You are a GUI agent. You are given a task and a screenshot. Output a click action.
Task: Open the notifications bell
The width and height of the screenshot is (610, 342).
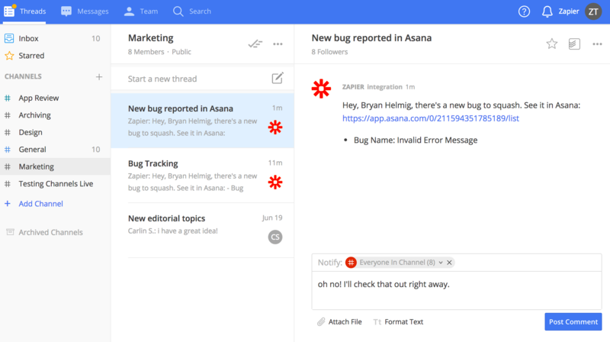pyautogui.click(x=547, y=11)
